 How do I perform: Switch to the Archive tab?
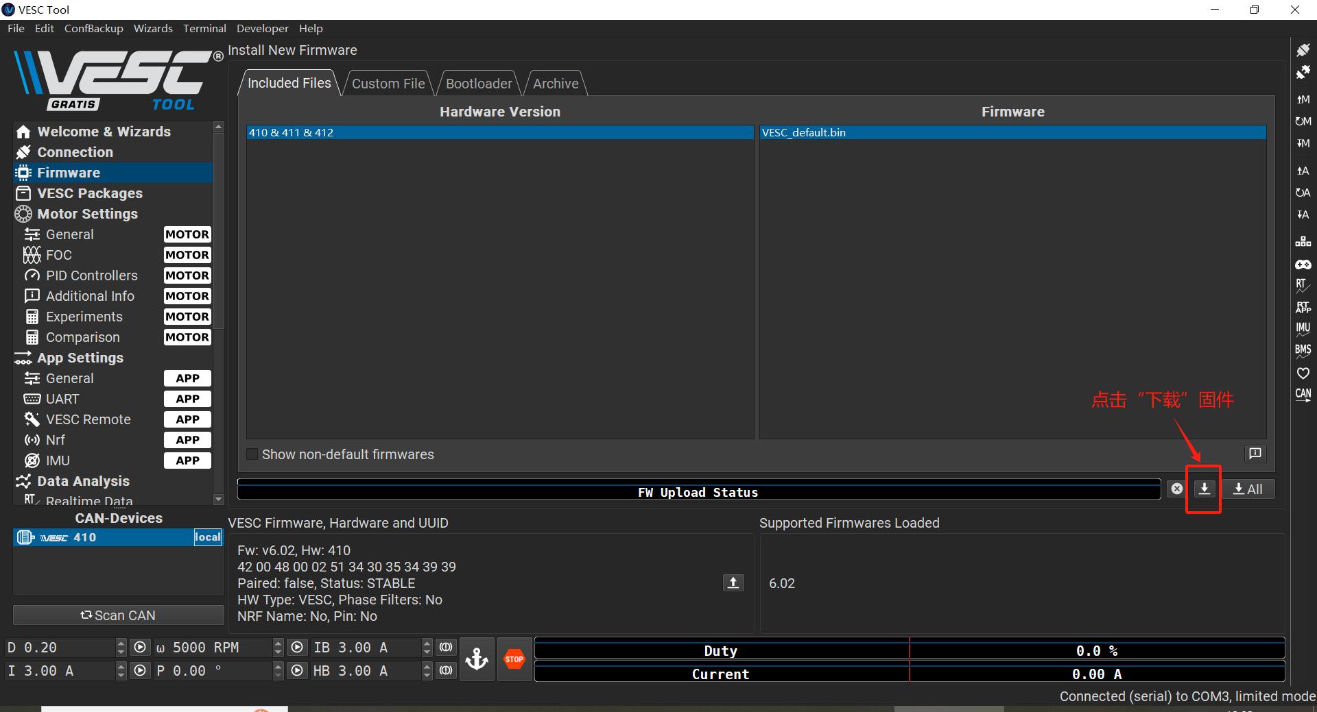point(556,84)
